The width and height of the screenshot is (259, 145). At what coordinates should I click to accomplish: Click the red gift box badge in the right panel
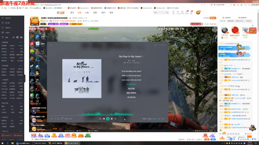point(253,31)
